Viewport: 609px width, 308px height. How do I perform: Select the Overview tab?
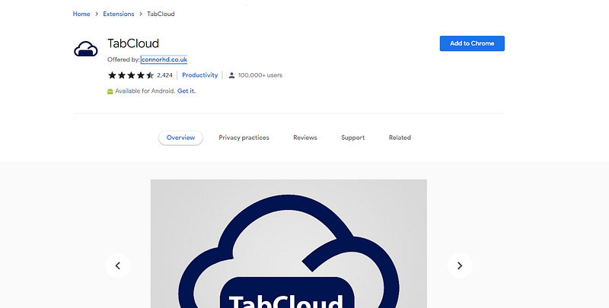click(x=180, y=138)
